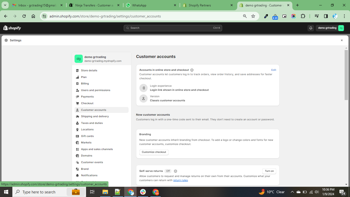
Task: Turn on Self-serve returns
Action: 269,171
